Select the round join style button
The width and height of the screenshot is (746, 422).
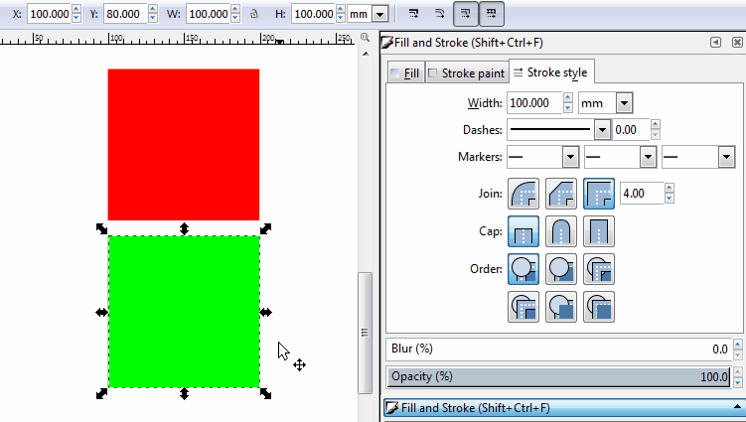(523, 193)
